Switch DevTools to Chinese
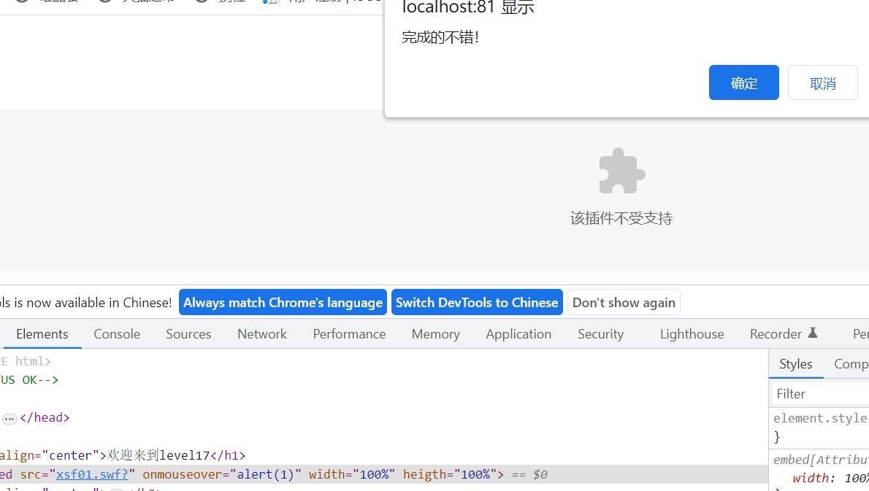Viewport: 869px width, 491px height. (477, 302)
